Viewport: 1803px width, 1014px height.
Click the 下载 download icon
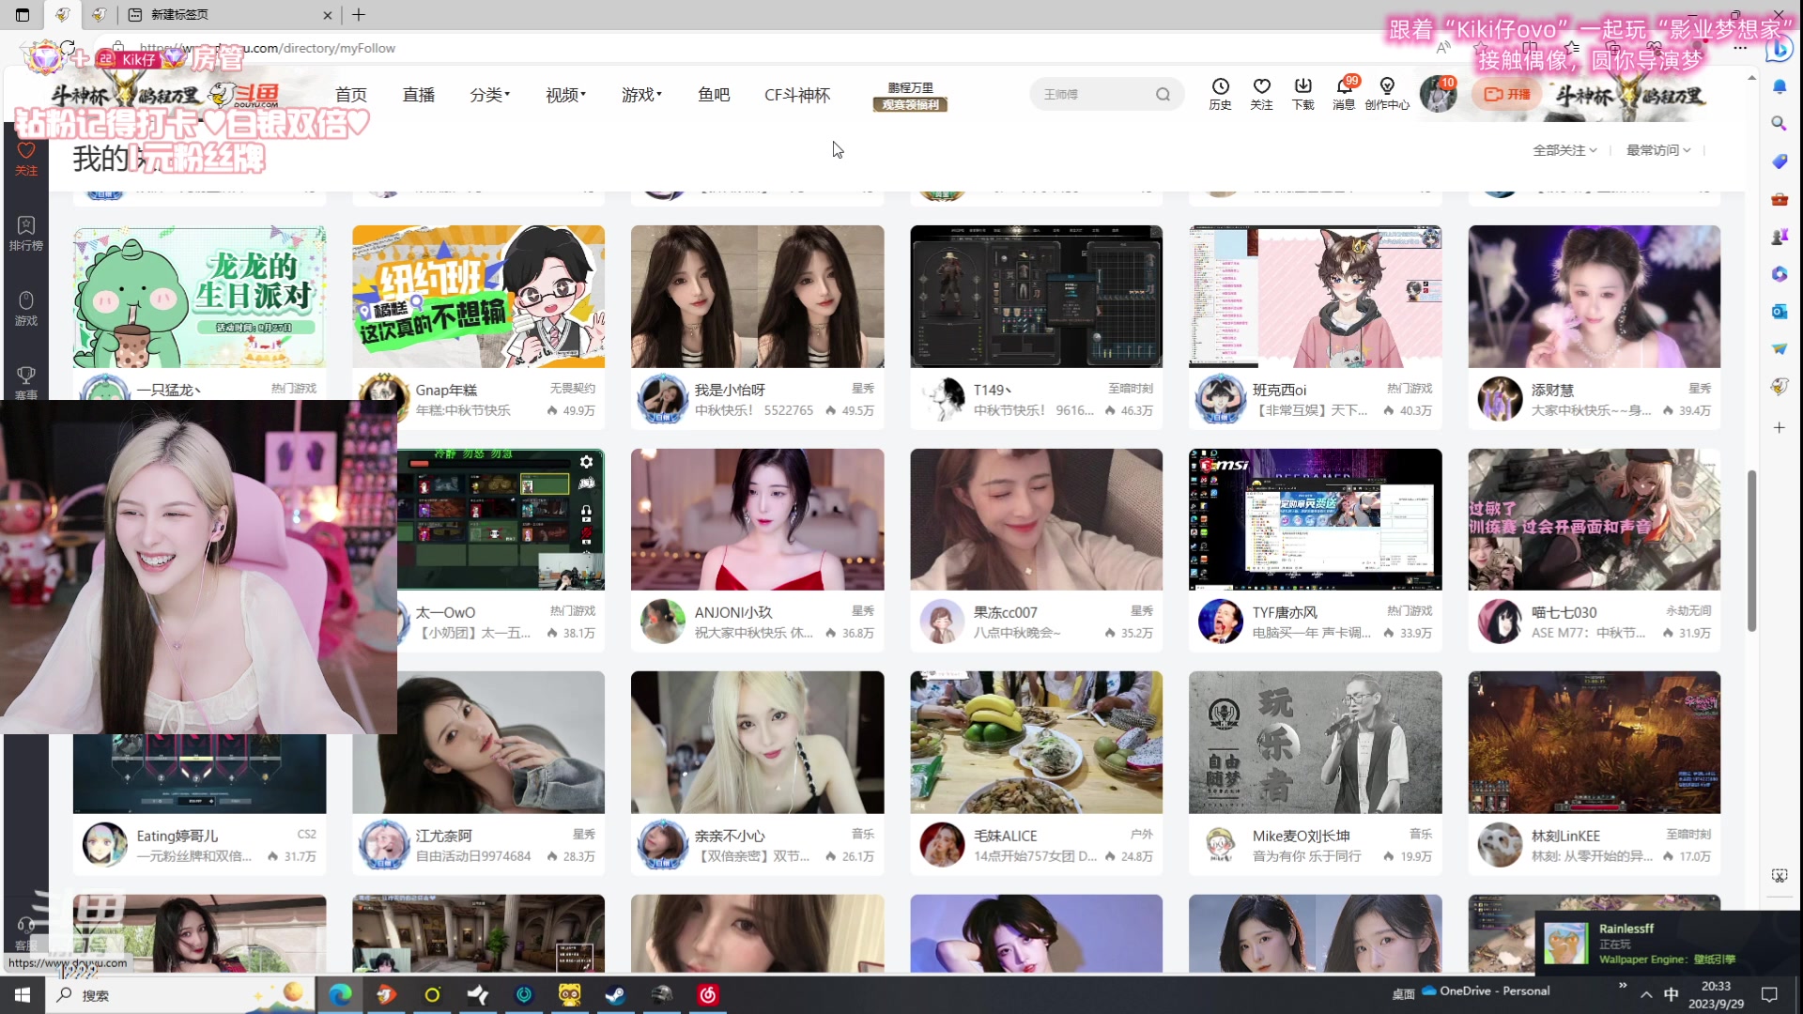(x=1302, y=94)
